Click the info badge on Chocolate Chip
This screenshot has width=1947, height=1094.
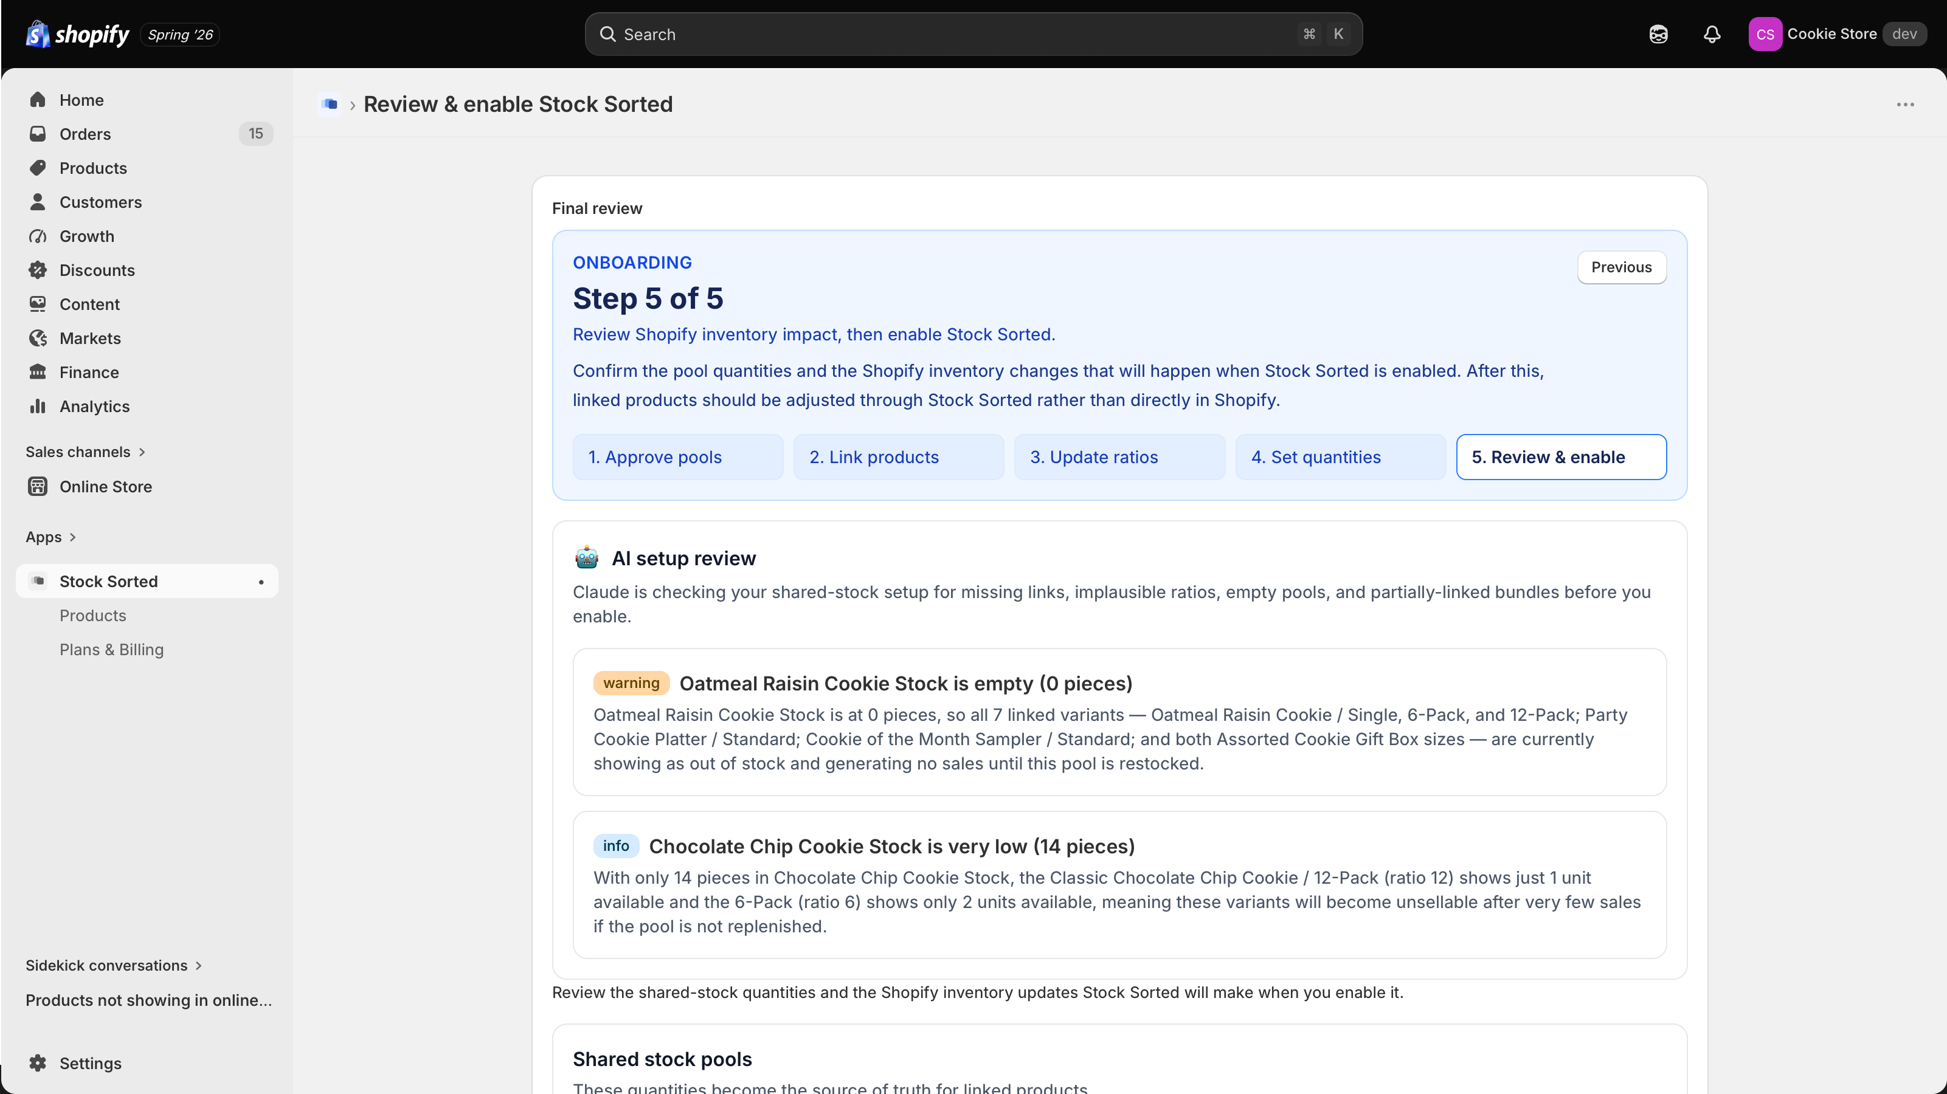616,845
